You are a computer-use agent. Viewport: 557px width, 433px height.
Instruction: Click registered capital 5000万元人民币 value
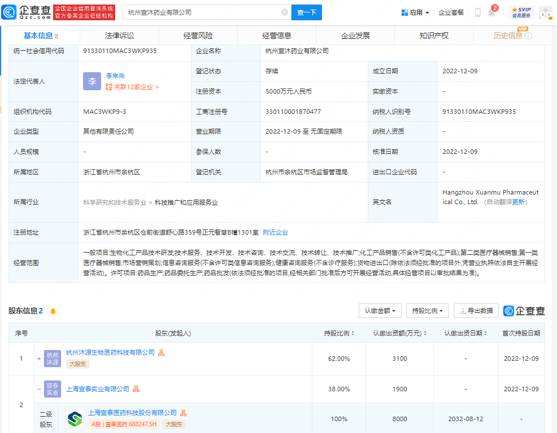pos(289,91)
